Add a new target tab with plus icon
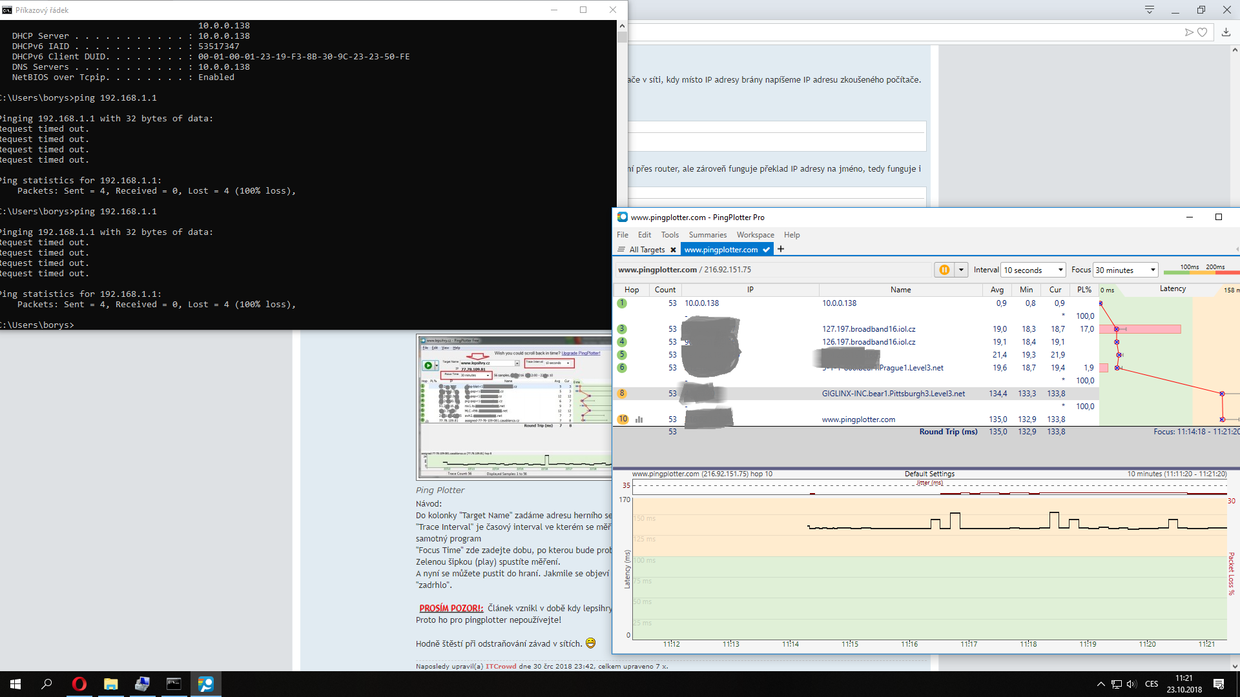 [x=781, y=249]
